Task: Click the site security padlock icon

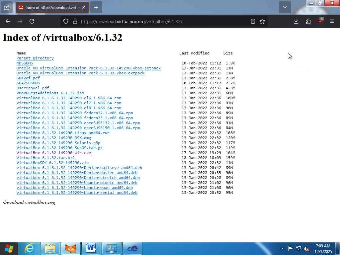Action: click(x=75, y=21)
